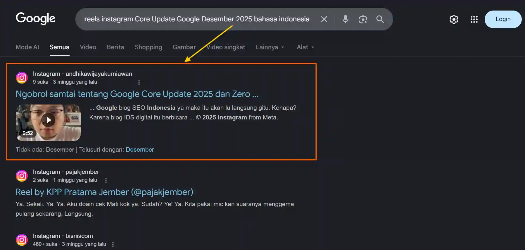
Task: Click the Login button
Action: [x=503, y=19]
